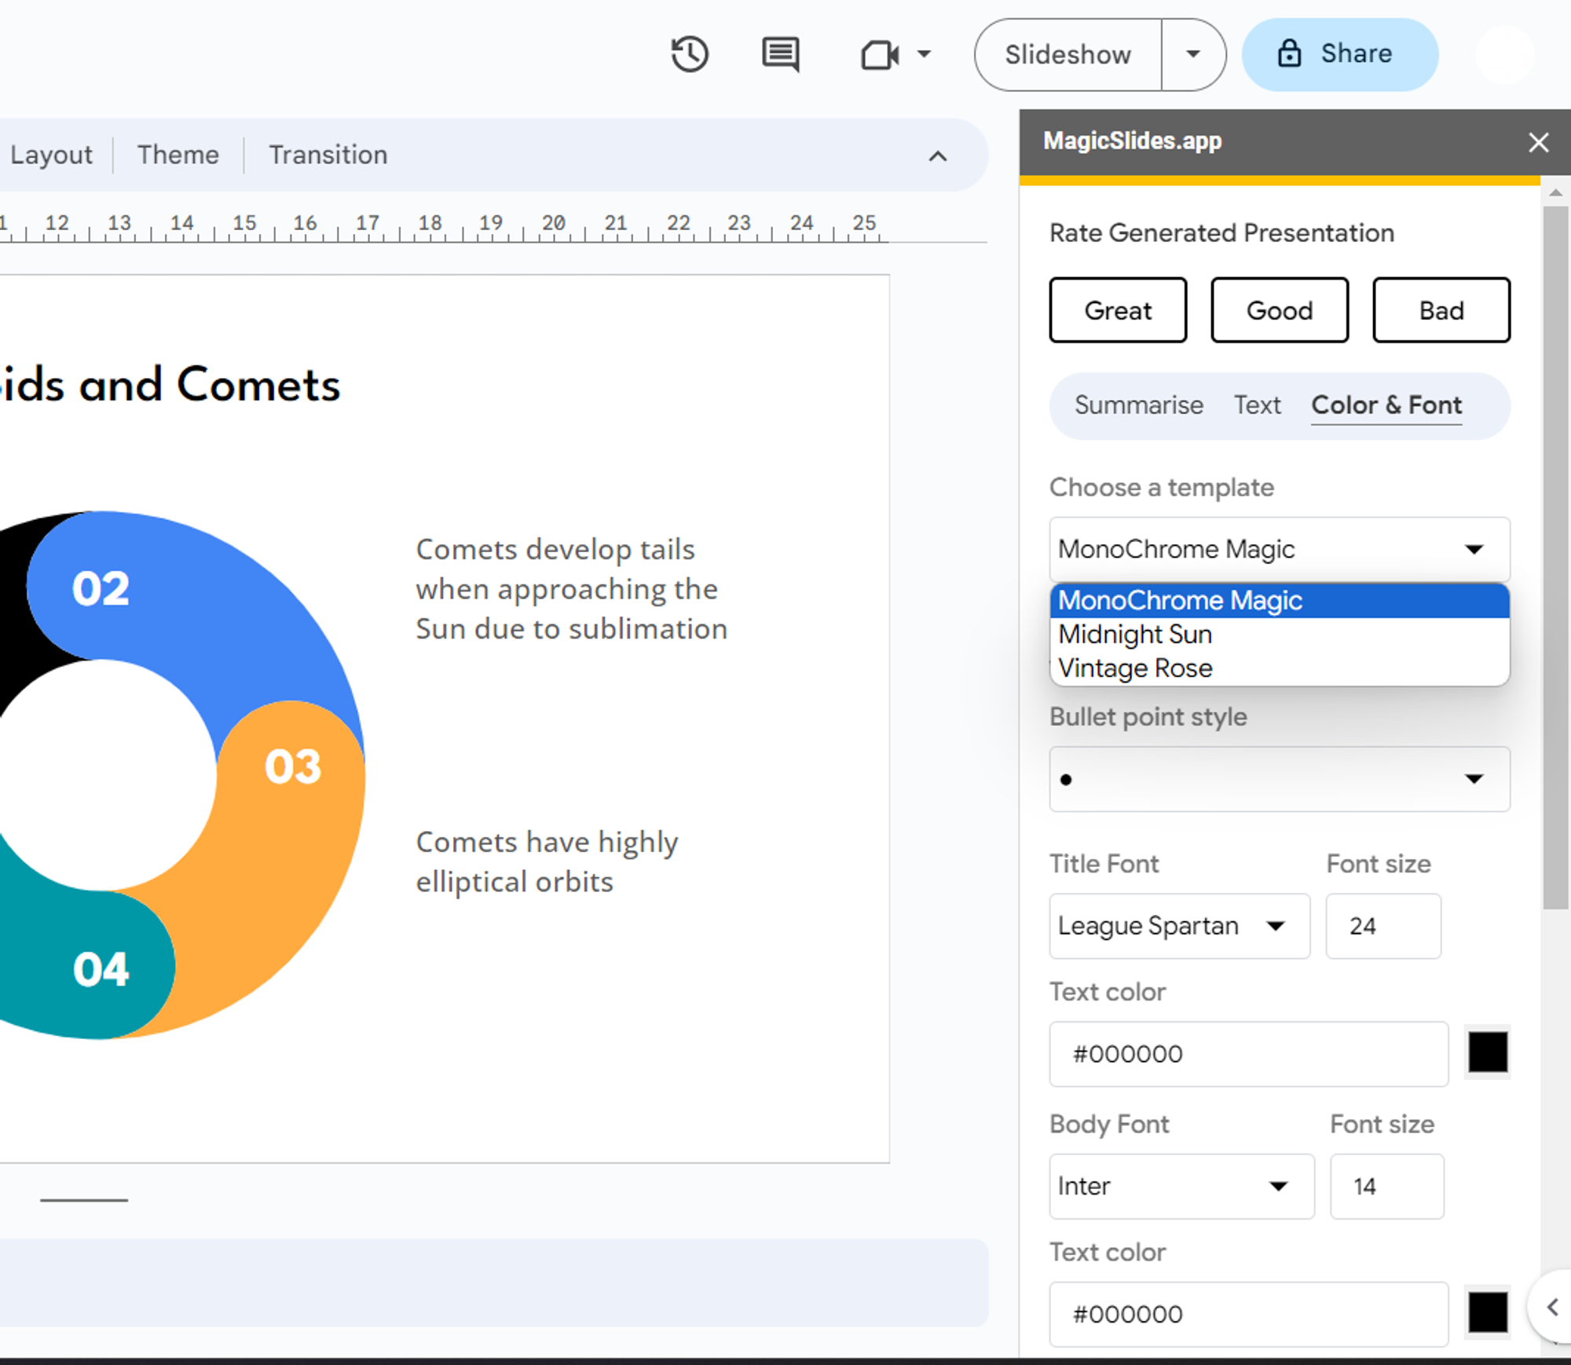Screen dimensions: 1571x1365
Task: Click the title text color hex field
Action: 1249,1054
